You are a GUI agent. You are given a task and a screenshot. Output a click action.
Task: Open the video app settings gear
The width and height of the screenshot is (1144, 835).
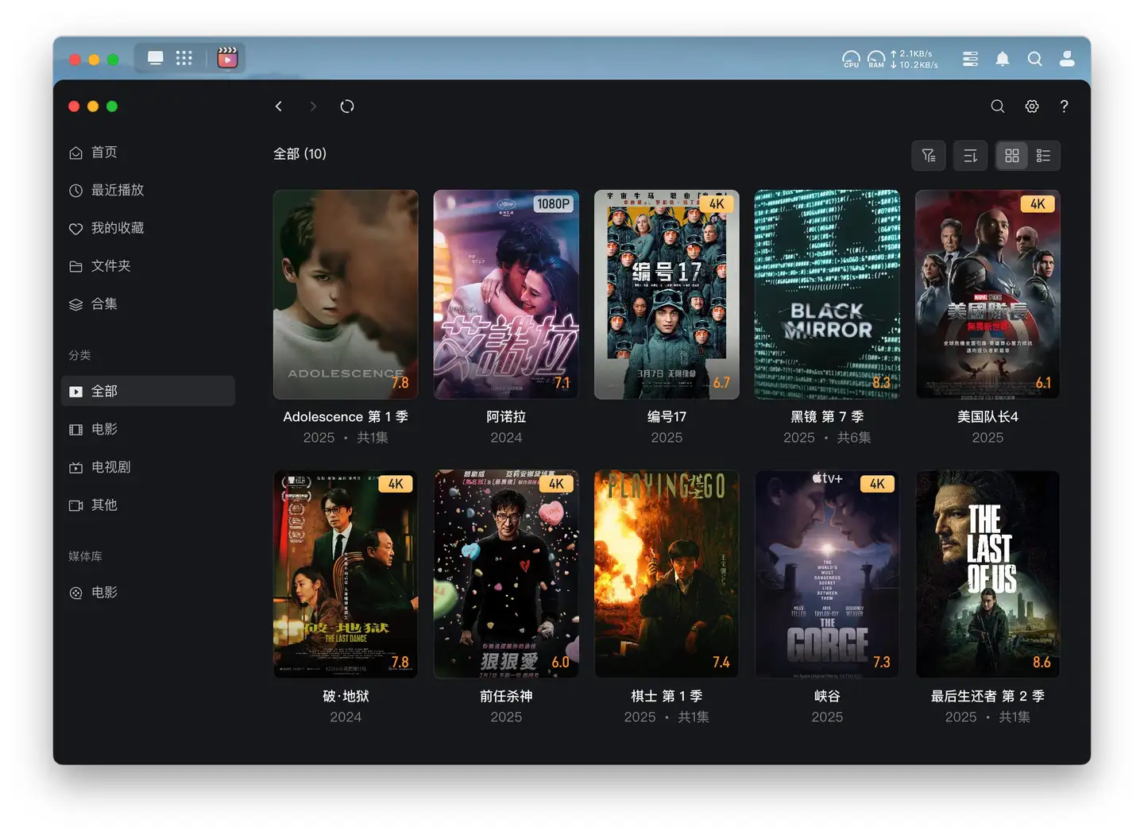pyautogui.click(x=1032, y=106)
